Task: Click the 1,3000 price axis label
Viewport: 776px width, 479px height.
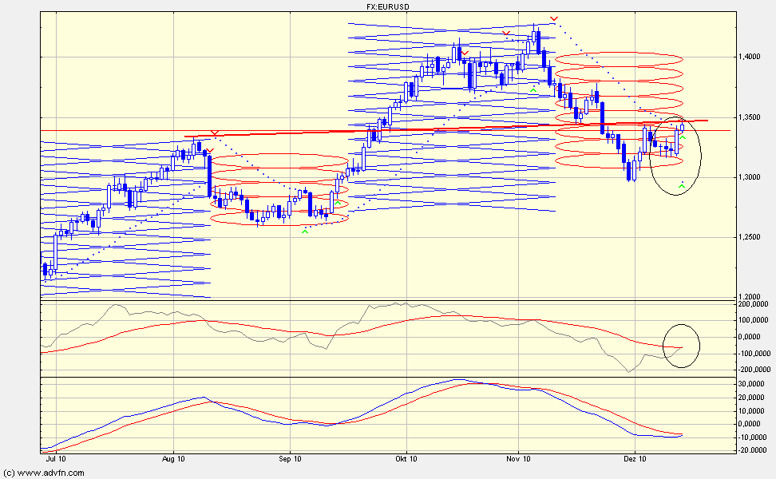Action: click(x=750, y=177)
